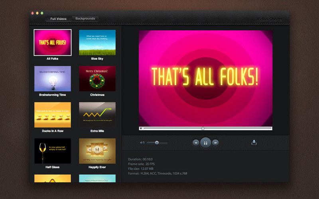The image size is (319, 199).
Task: Click the 'All Folks' label
Action: [53, 59]
